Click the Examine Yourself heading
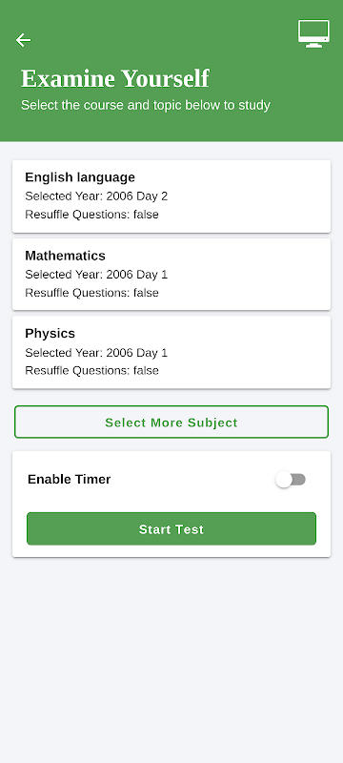Viewport: 343px width, 763px height. click(x=115, y=79)
